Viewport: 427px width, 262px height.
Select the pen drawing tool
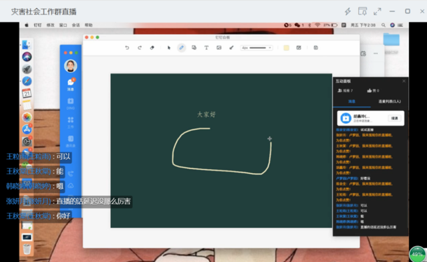181,47
